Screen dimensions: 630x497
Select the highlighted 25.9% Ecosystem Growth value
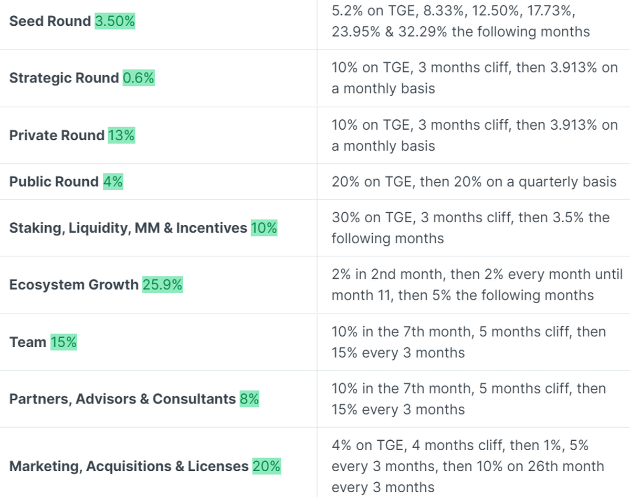point(162,285)
